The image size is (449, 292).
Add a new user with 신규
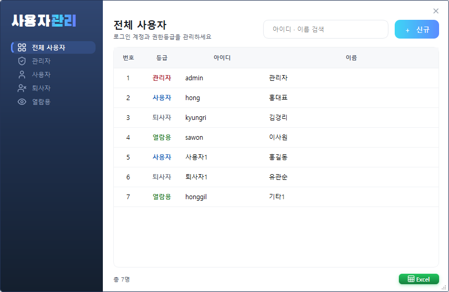point(417,29)
